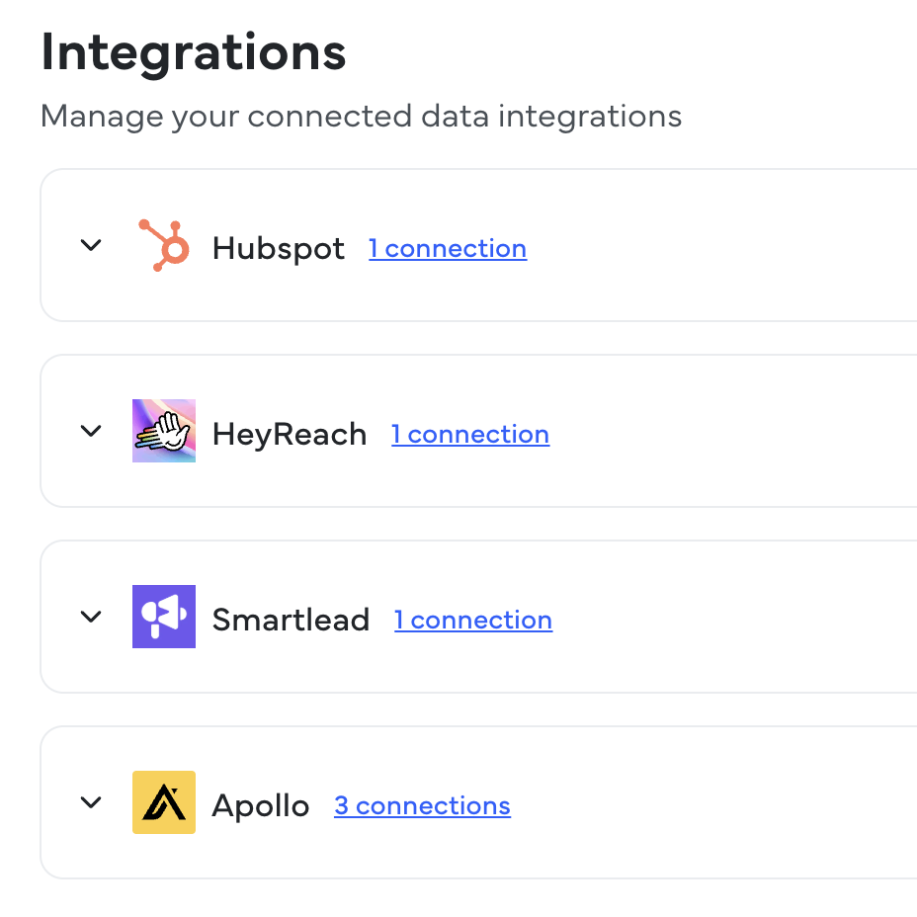Expand the HeyReach integration chevron
This screenshot has height=917, width=917.
pos(91,431)
